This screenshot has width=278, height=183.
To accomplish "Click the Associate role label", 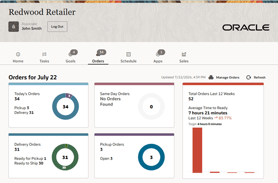I will click(29, 24).
